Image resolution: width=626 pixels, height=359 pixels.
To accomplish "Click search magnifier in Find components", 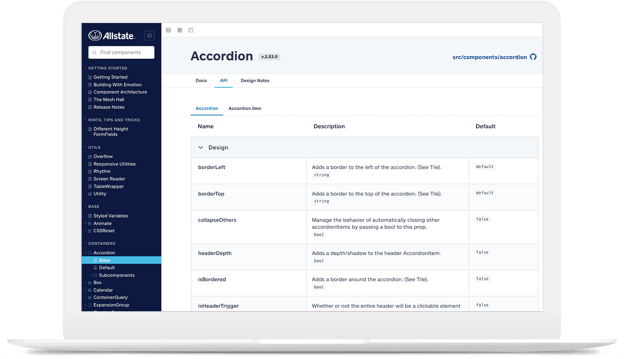I will (95, 53).
